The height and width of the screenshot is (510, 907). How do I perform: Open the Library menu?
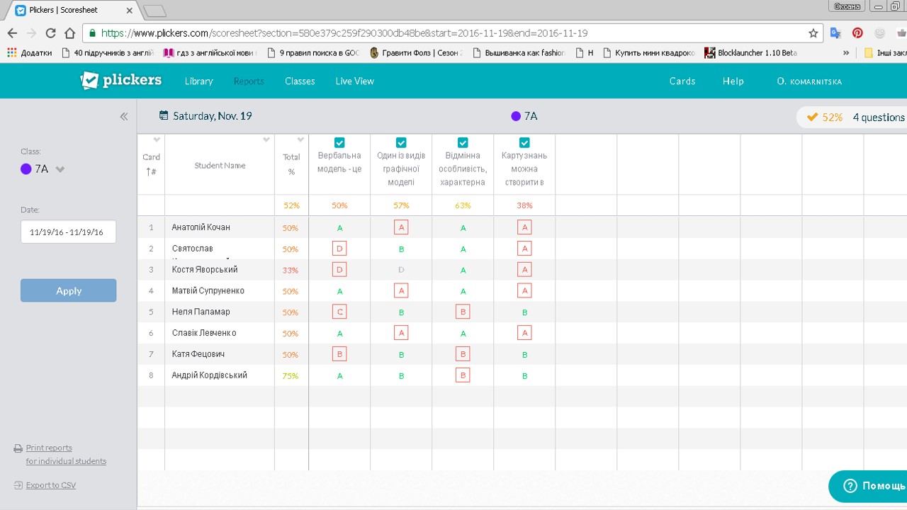(198, 81)
